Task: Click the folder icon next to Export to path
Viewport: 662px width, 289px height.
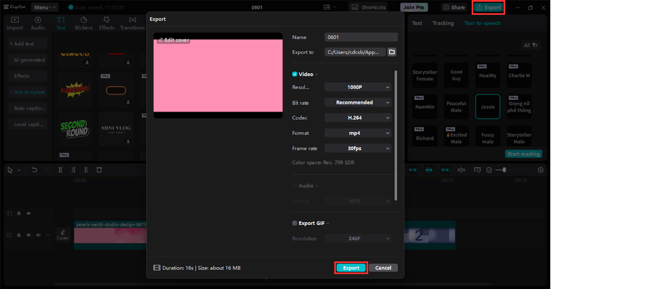Action: pyautogui.click(x=392, y=52)
